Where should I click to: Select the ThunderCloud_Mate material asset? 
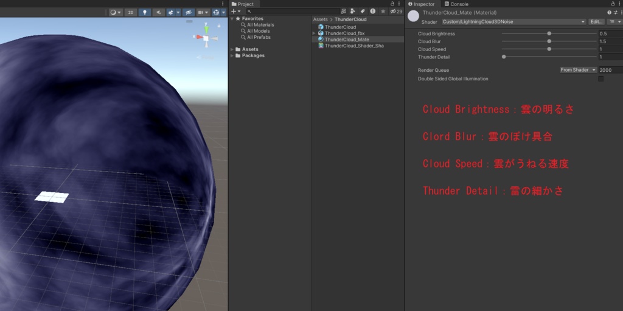coord(346,40)
